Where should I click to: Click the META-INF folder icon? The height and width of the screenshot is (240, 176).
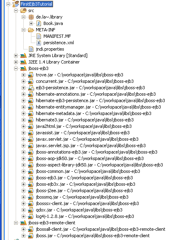point(31,30)
